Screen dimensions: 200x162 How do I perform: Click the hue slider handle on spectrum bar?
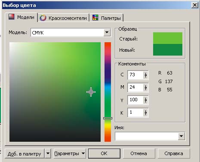[108, 118]
